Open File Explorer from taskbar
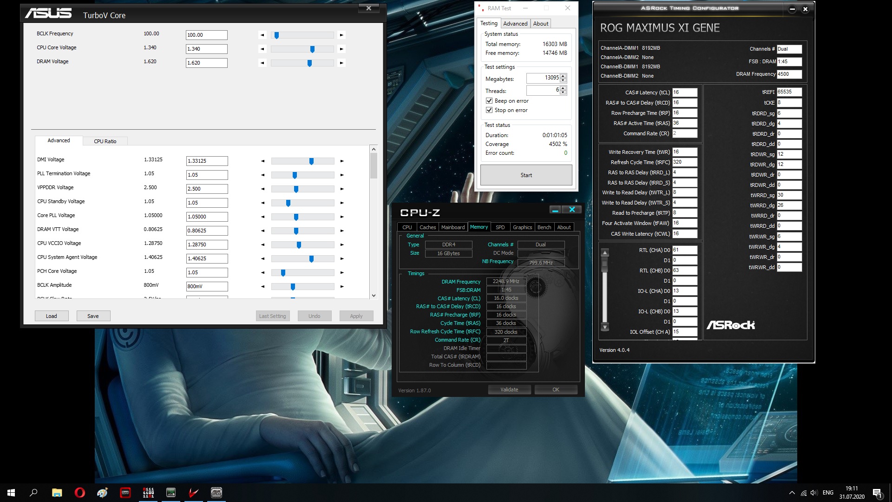Screen dimensions: 892x502 [x=57, y=493]
